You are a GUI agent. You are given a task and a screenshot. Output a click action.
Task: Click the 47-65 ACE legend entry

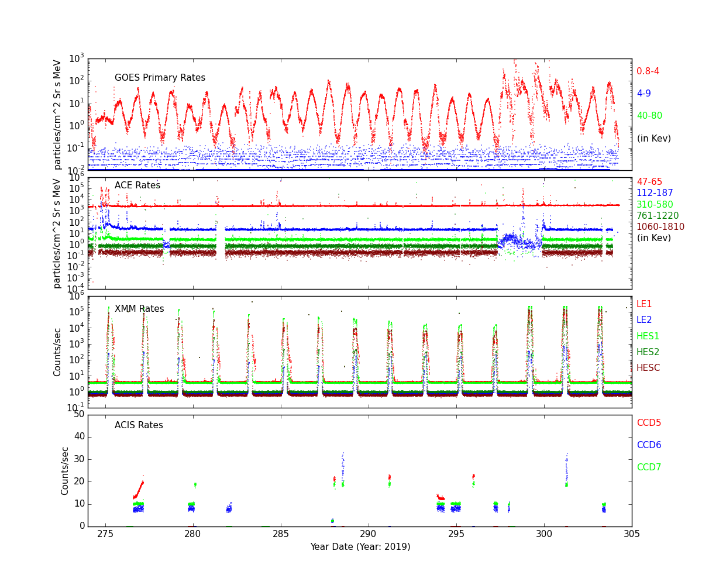pos(649,182)
